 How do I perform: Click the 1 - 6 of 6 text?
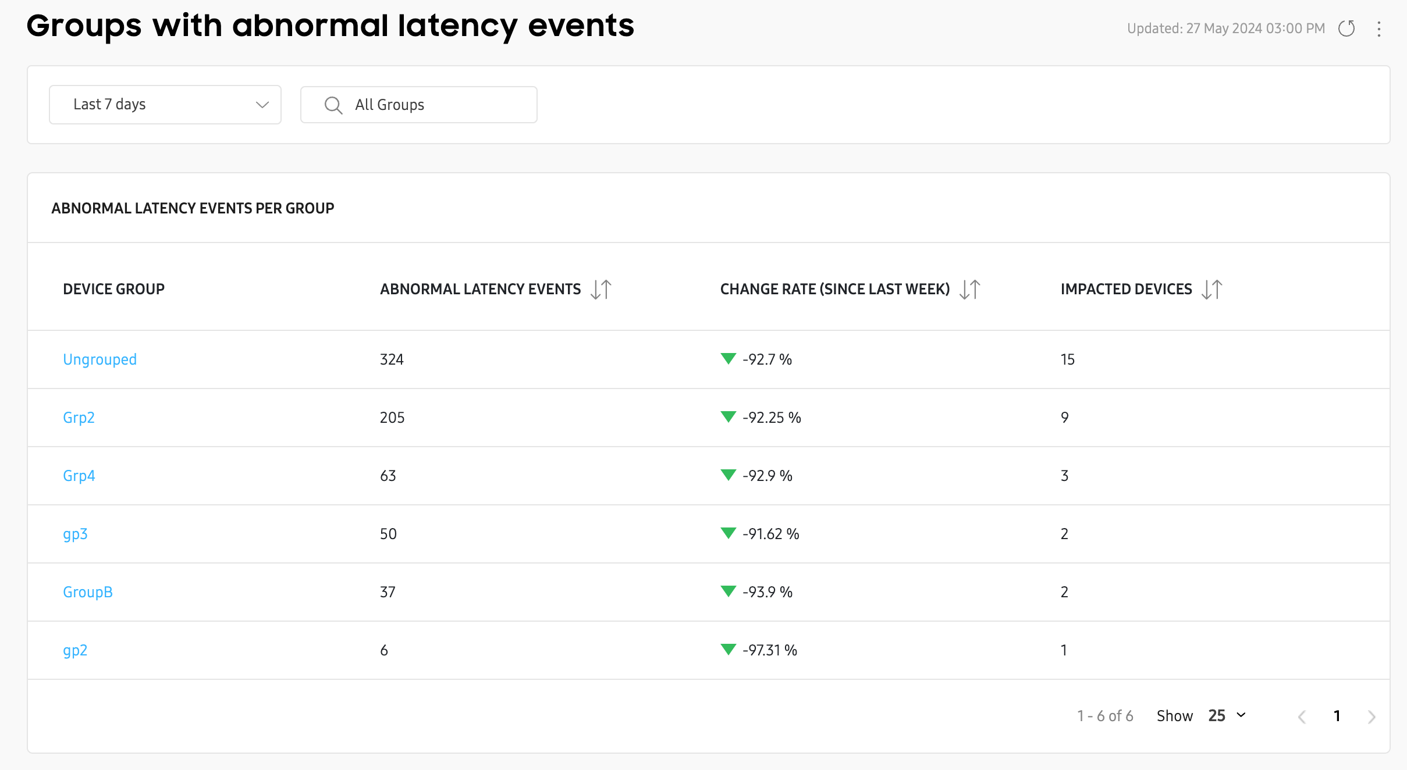coord(1105,716)
